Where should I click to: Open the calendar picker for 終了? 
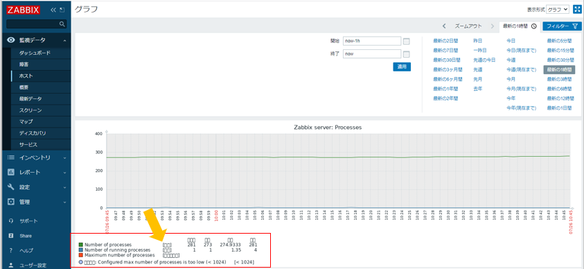tap(407, 54)
